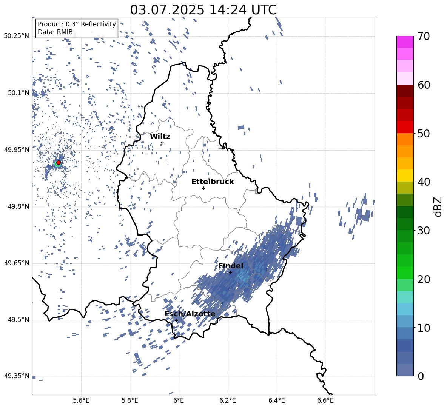Image resolution: width=447 pixels, height=408 pixels.
Task: Click the Findel station label
Action: pos(231,266)
